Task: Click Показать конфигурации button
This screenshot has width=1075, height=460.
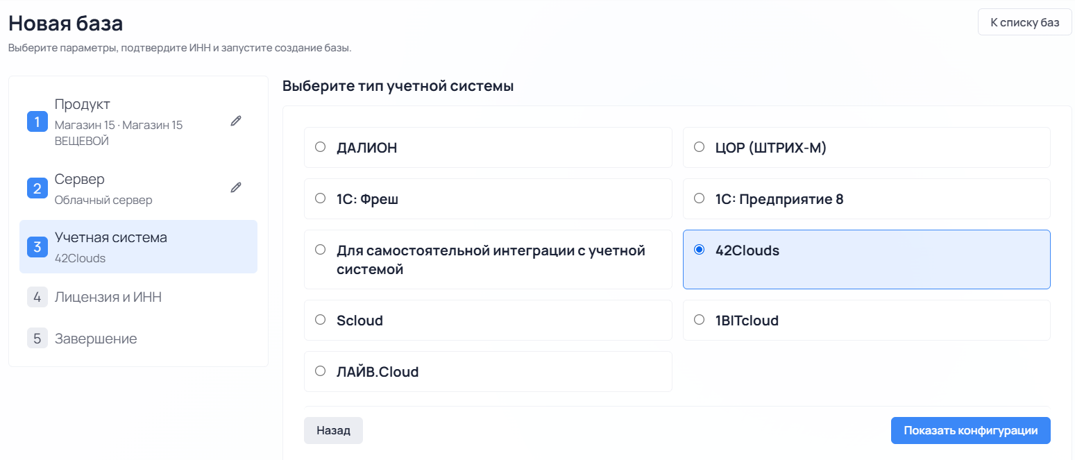Action: coord(970,430)
